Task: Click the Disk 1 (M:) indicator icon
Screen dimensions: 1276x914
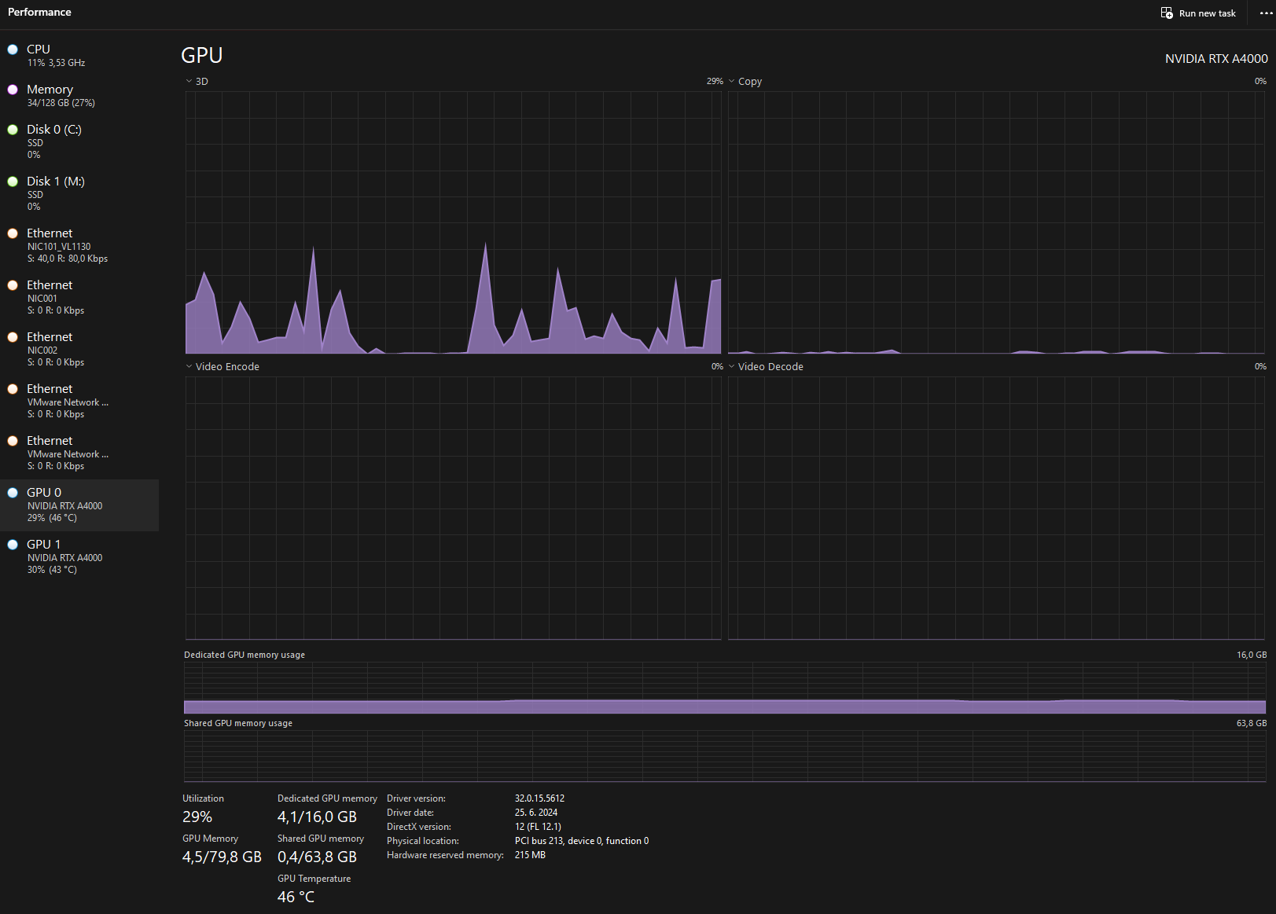Action: click(13, 182)
